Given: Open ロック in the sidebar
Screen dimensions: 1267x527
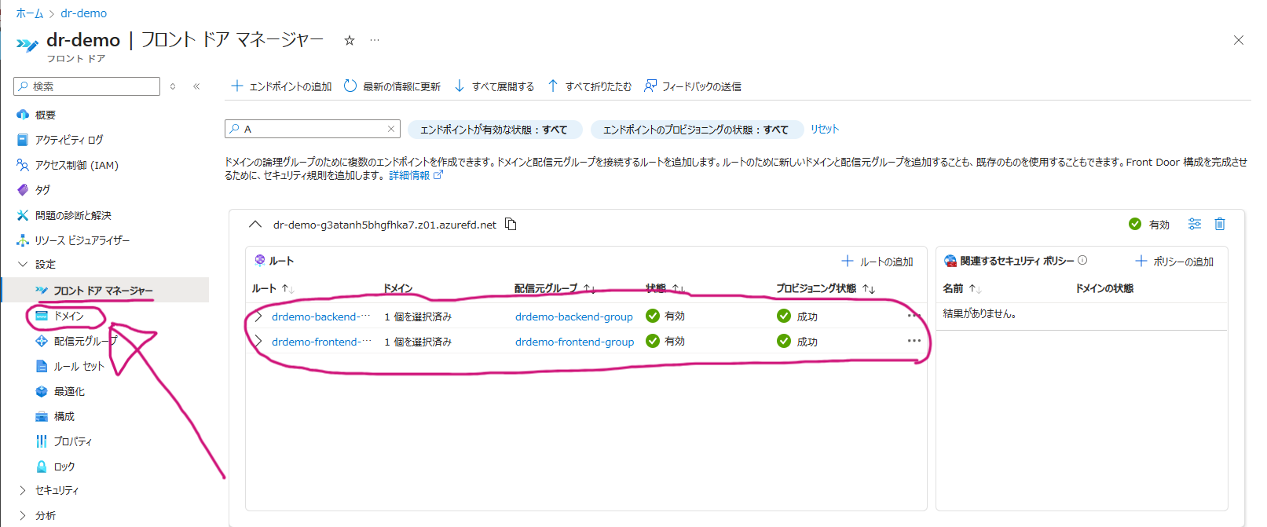Looking at the screenshot, I should (64, 467).
